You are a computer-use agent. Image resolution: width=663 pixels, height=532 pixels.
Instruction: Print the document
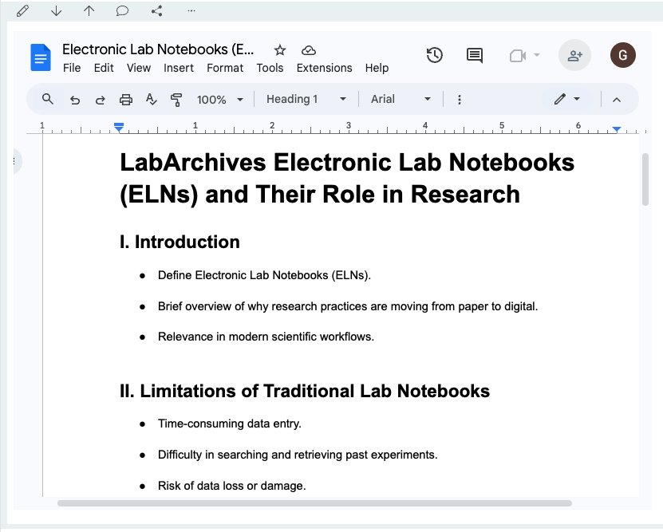(x=125, y=99)
